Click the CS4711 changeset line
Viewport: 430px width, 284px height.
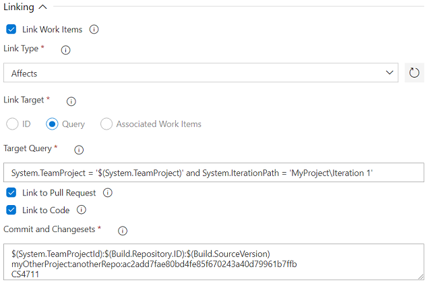click(x=25, y=275)
